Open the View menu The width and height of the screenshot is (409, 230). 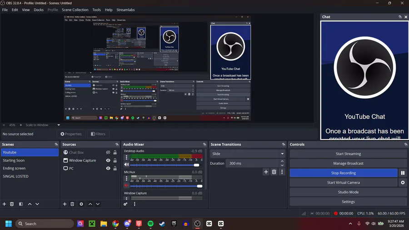tap(26, 10)
